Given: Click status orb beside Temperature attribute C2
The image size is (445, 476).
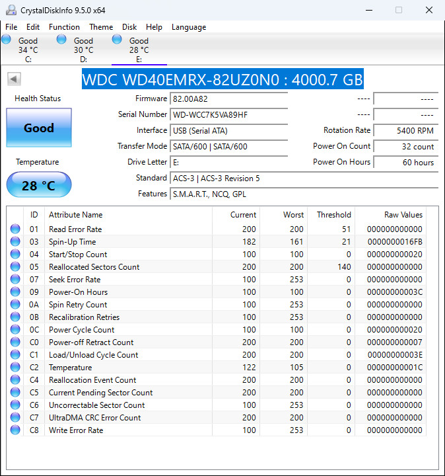Looking at the screenshot, I should (x=15, y=367).
